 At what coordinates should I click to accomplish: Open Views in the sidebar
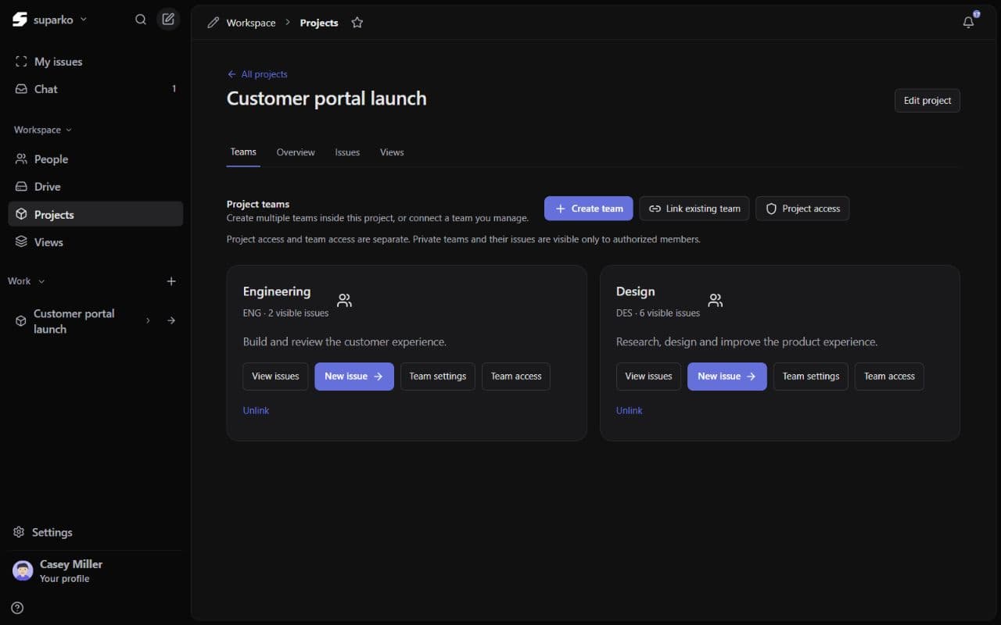coord(95,242)
